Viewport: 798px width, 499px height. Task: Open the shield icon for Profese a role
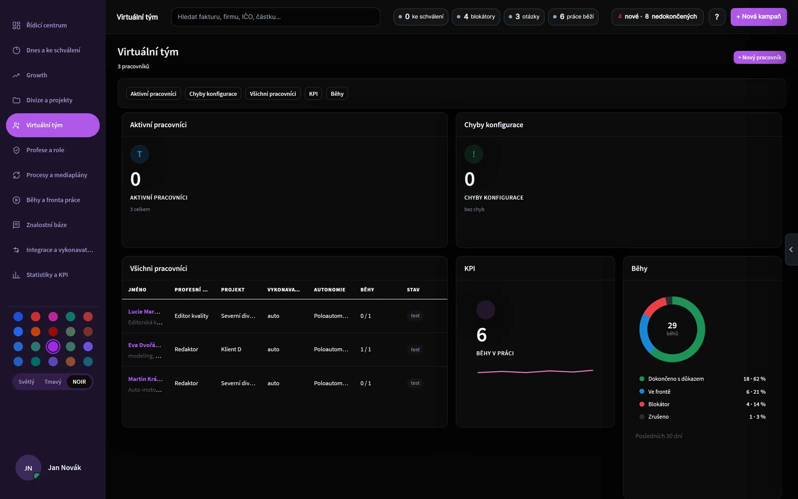point(16,150)
